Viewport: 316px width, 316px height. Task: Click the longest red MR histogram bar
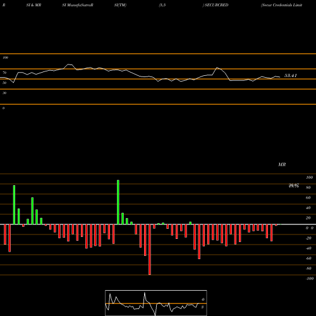click(x=150, y=250)
